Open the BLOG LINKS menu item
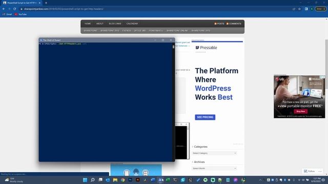Screen dimensions: 328x184 (115, 24)
